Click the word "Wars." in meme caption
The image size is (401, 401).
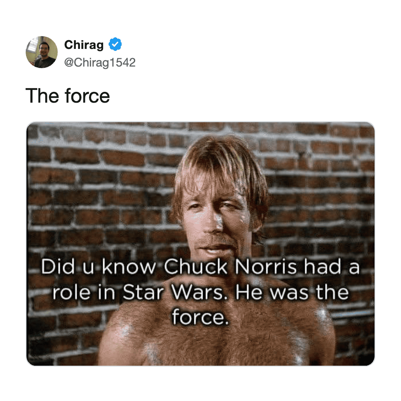coord(199,292)
